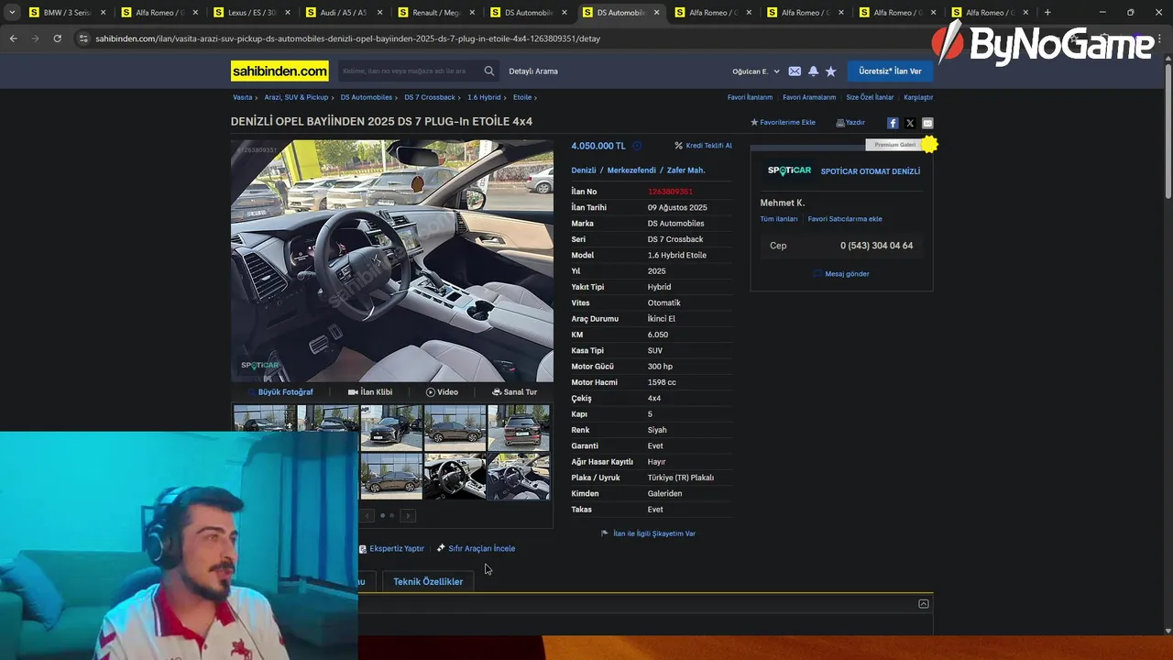Viewport: 1173px width, 660px height.
Task: Go to Vasıta breadcrumb
Action: click(x=242, y=97)
